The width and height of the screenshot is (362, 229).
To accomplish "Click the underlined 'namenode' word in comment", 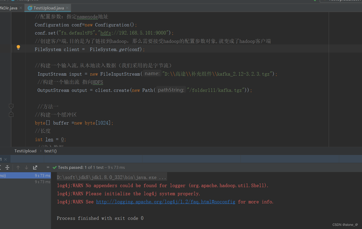I will click(x=87, y=17).
